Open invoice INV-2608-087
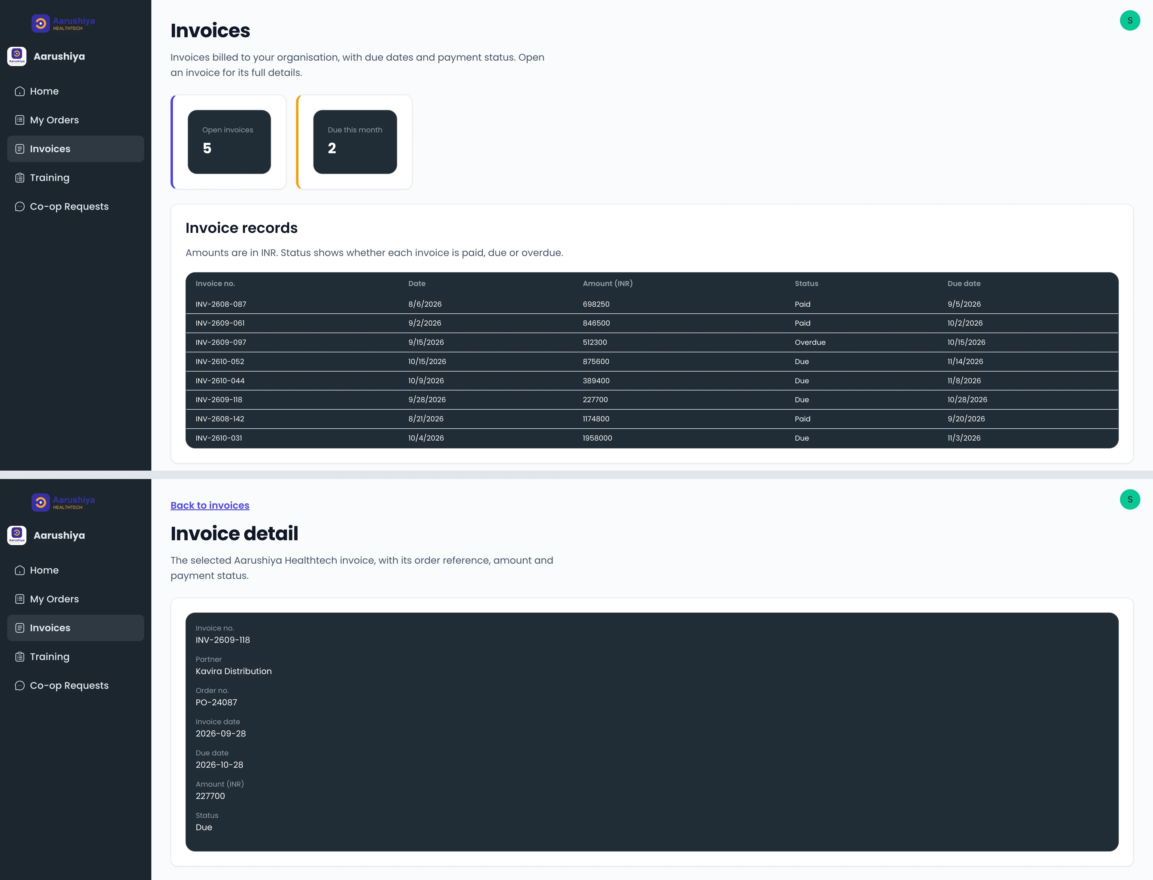 652,304
